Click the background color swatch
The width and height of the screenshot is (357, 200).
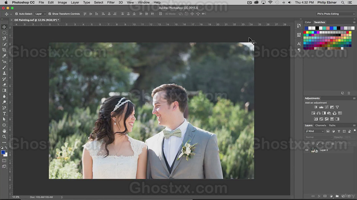point(6,155)
